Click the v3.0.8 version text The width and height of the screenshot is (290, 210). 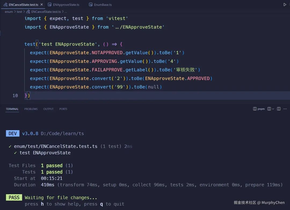[x=30, y=133]
